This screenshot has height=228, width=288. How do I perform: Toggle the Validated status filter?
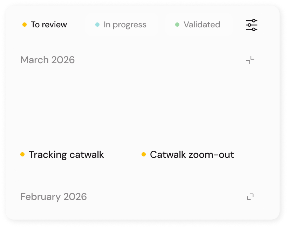(x=198, y=25)
